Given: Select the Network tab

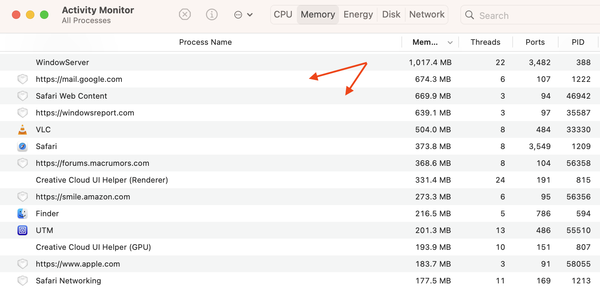Looking at the screenshot, I should point(427,14).
